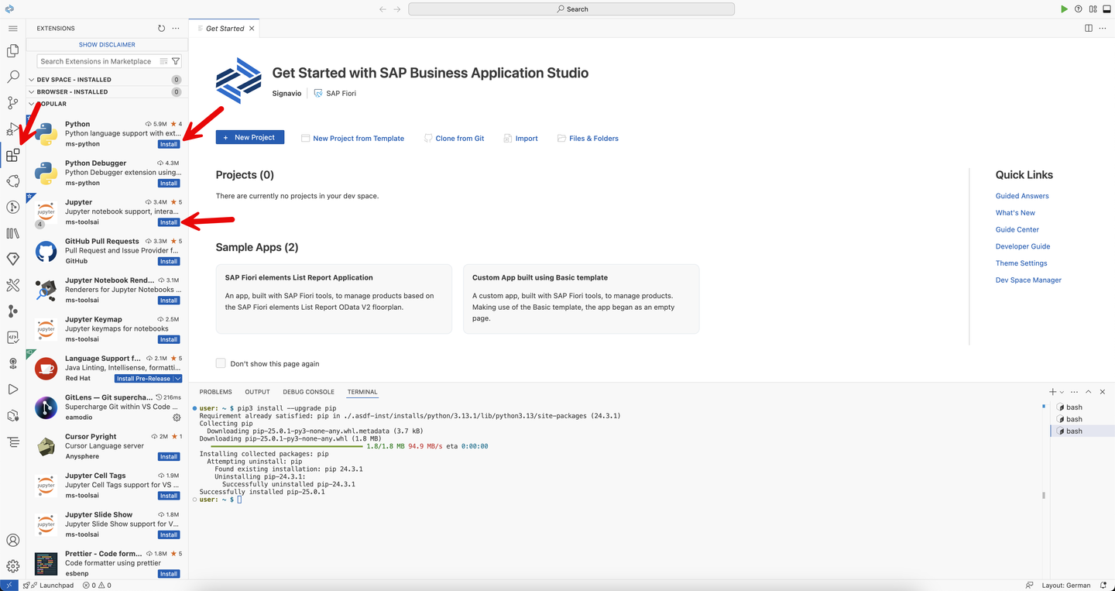Close the terminal panel

pyautogui.click(x=1103, y=392)
